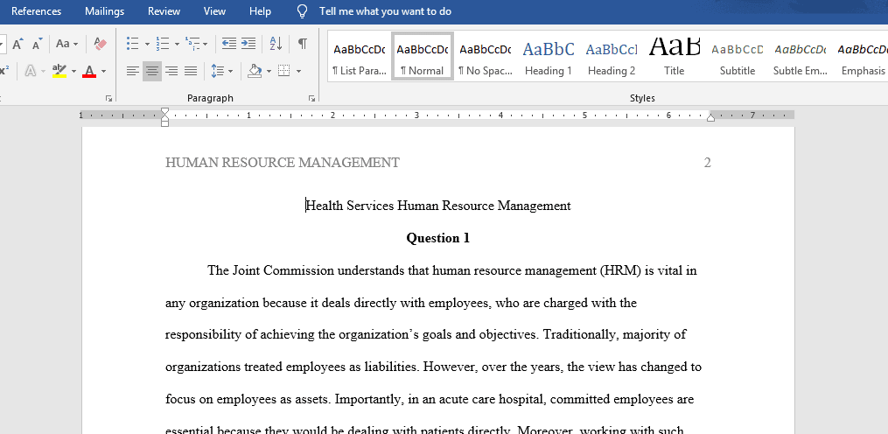This screenshot has width=888, height=434.
Task: Insert a numbered list
Action: tap(163, 44)
